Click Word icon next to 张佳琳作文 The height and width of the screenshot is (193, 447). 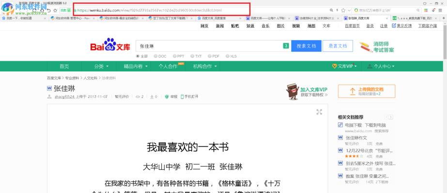(340, 138)
